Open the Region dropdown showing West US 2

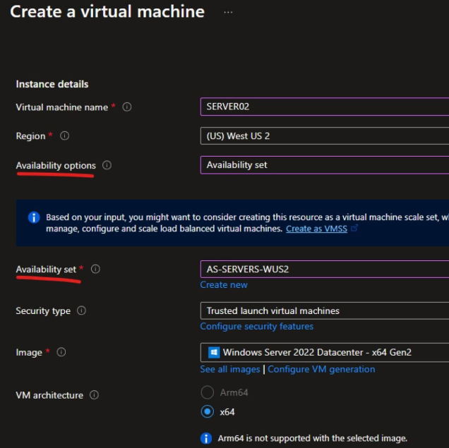325,136
